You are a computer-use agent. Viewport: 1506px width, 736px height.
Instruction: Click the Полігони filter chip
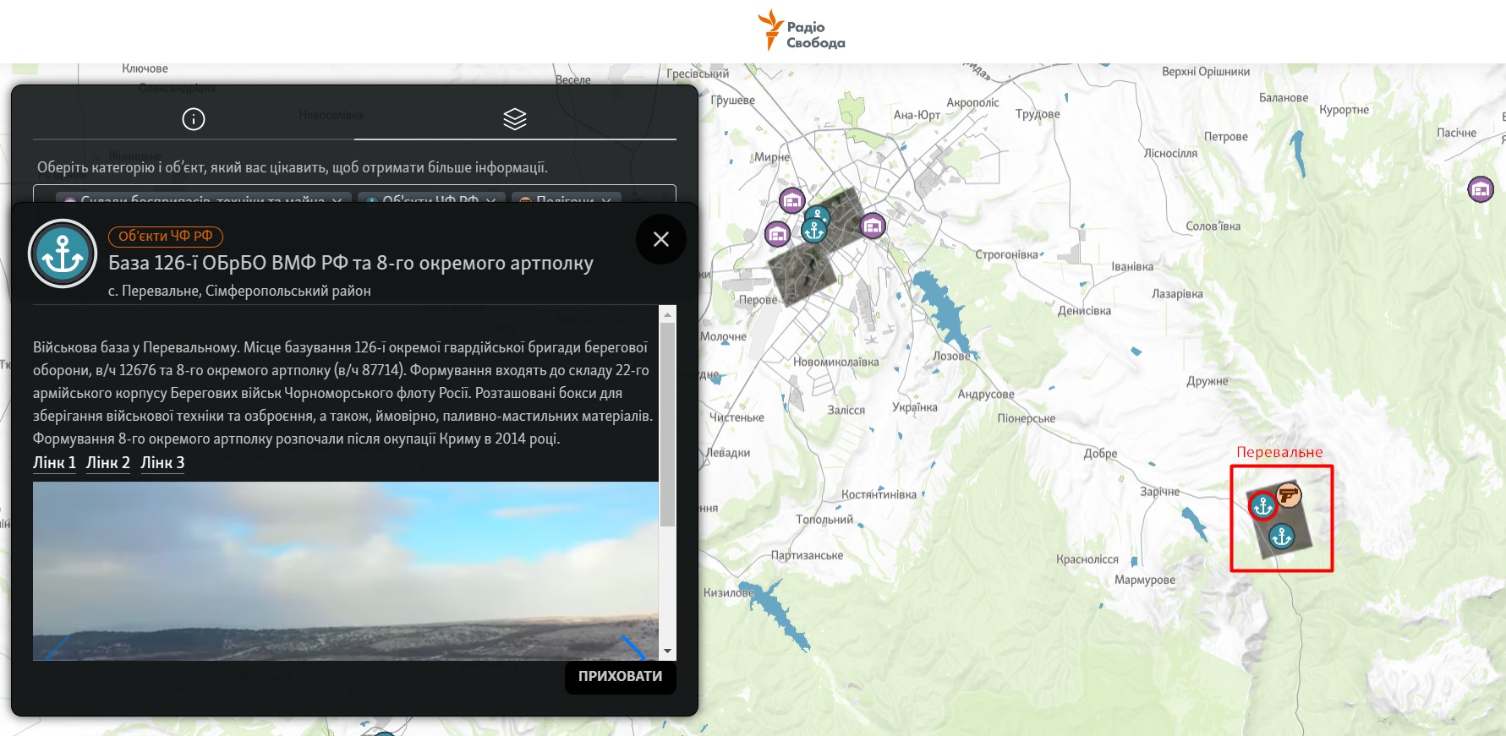pos(566,200)
